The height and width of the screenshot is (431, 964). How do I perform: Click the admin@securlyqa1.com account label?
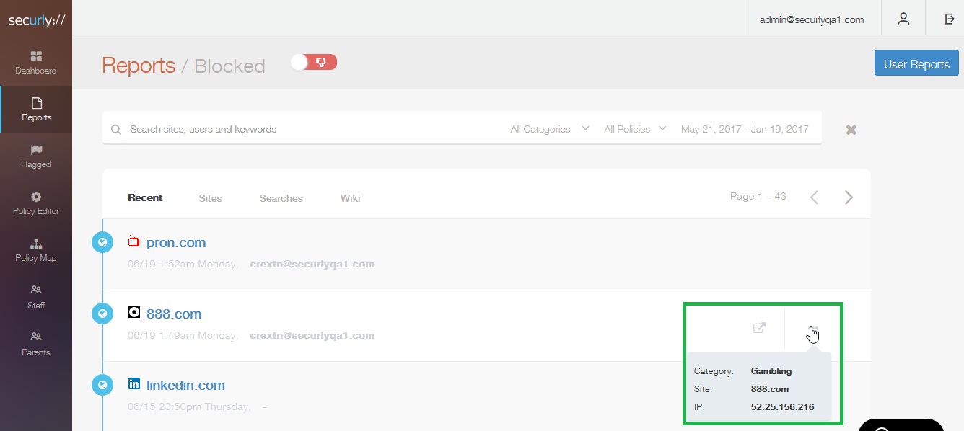(x=812, y=19)
